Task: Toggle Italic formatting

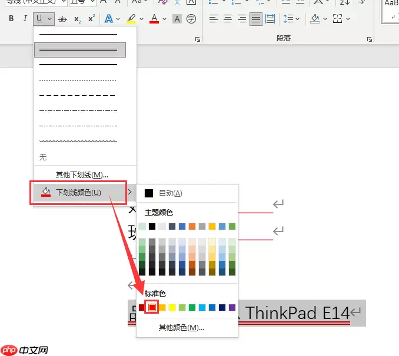Action: 25,19
